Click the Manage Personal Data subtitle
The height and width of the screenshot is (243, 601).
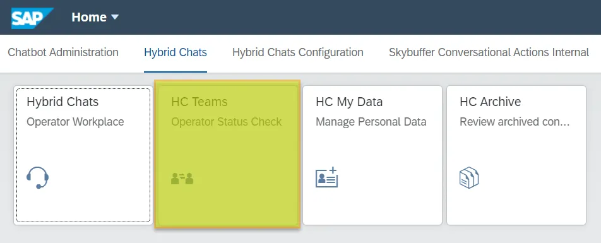pos(371,122)
